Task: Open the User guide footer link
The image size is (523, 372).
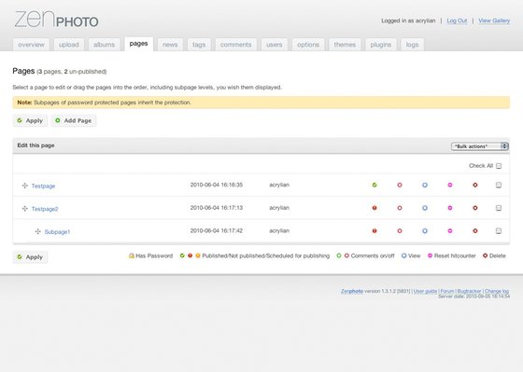Action: [x=425, y=291]
